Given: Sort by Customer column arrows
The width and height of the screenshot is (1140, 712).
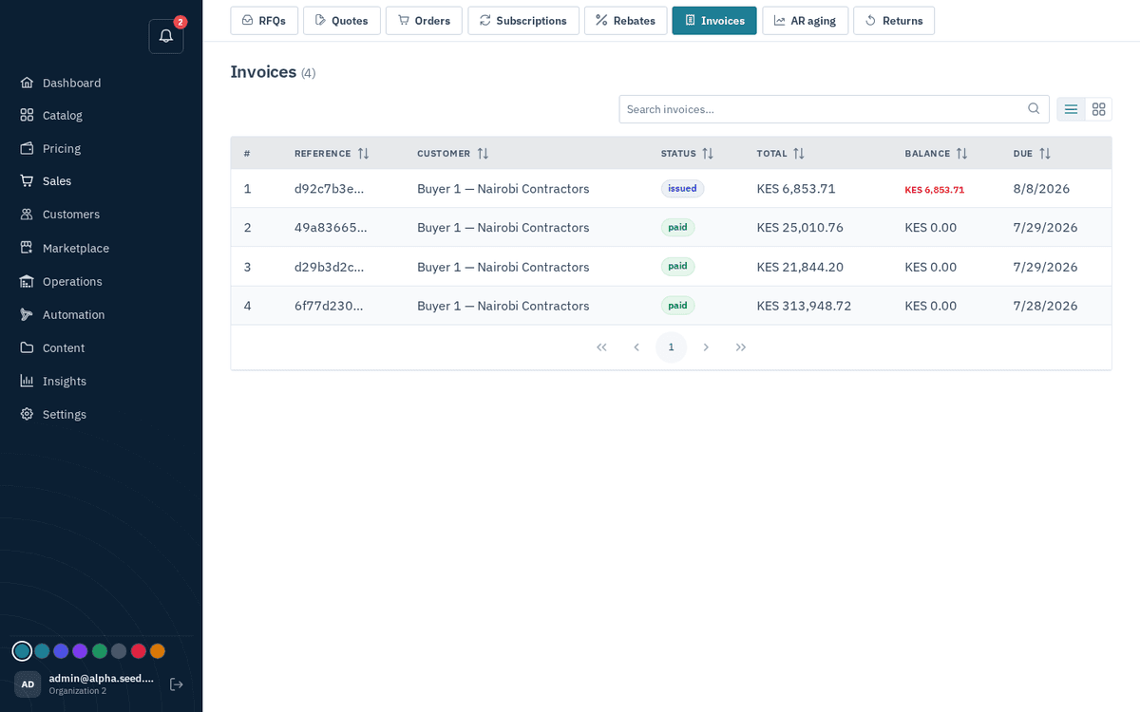Looking at the screenshot, I should 483,154.
